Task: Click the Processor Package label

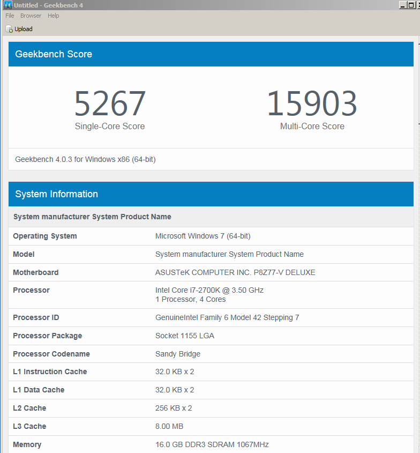Action: click(x=47, y=336)
